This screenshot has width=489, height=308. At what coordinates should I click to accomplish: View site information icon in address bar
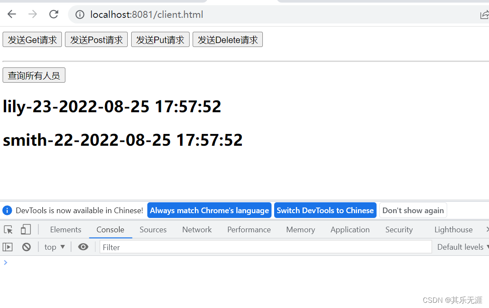tap(80, 15)
